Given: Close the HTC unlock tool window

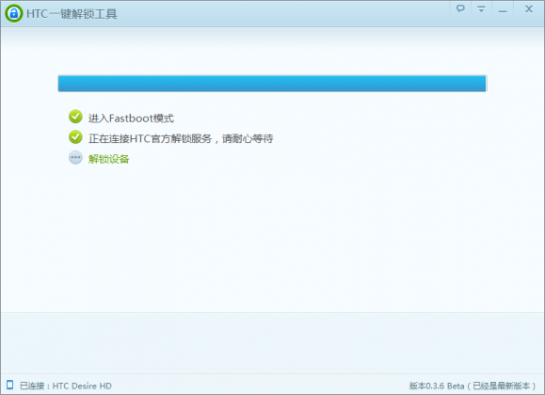Looking at the screenshot, I should (529, 9).
